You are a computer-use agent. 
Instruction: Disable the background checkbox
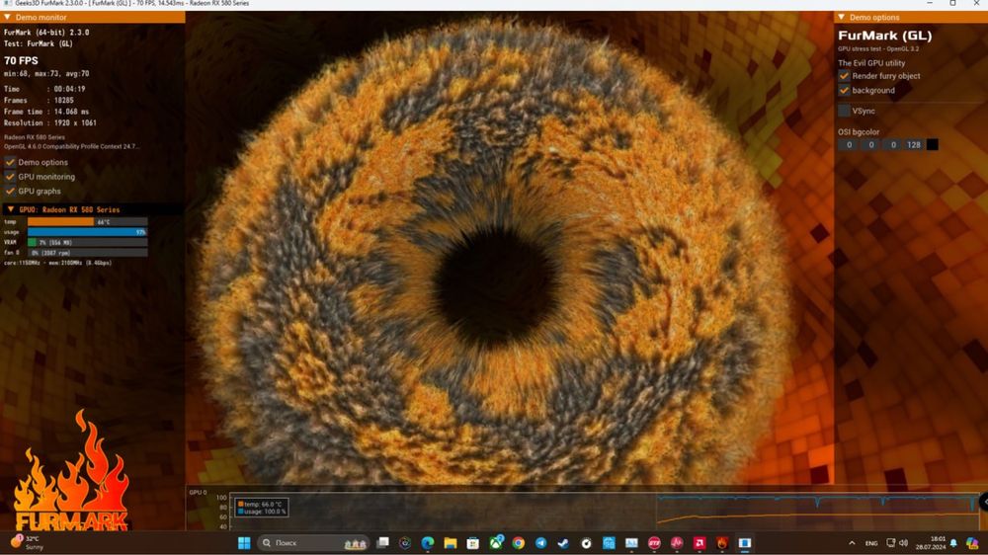click(x=844, y=90)
